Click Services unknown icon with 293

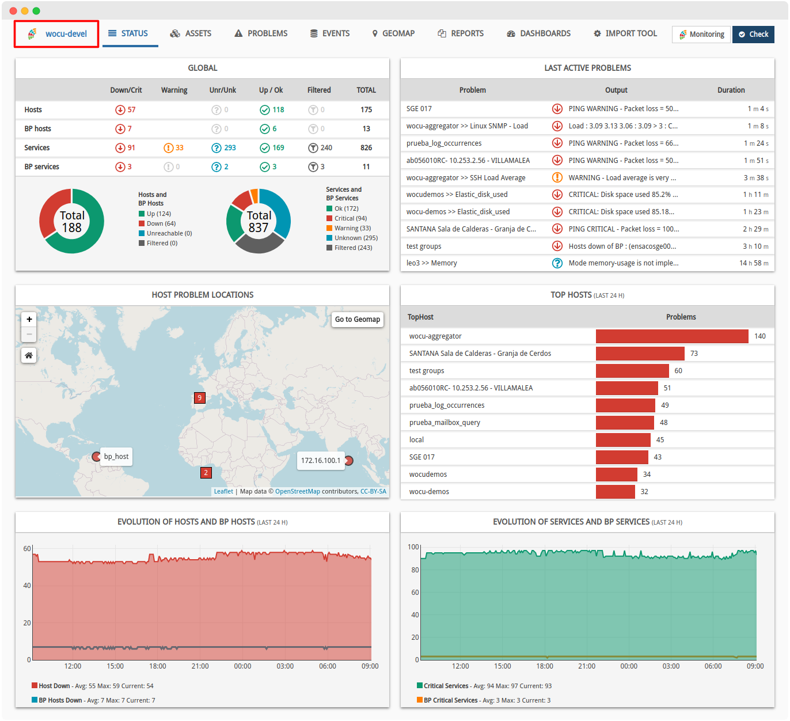217,147
